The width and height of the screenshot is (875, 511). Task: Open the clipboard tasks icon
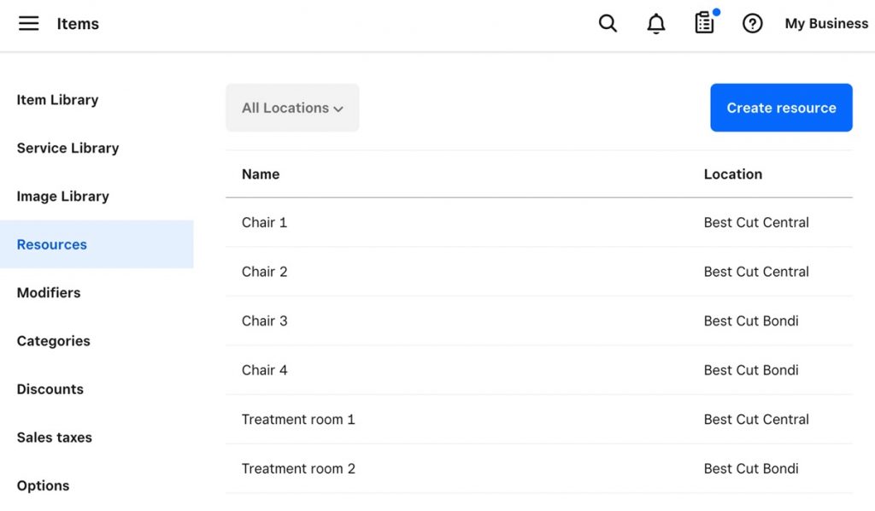tap(704, 24)
